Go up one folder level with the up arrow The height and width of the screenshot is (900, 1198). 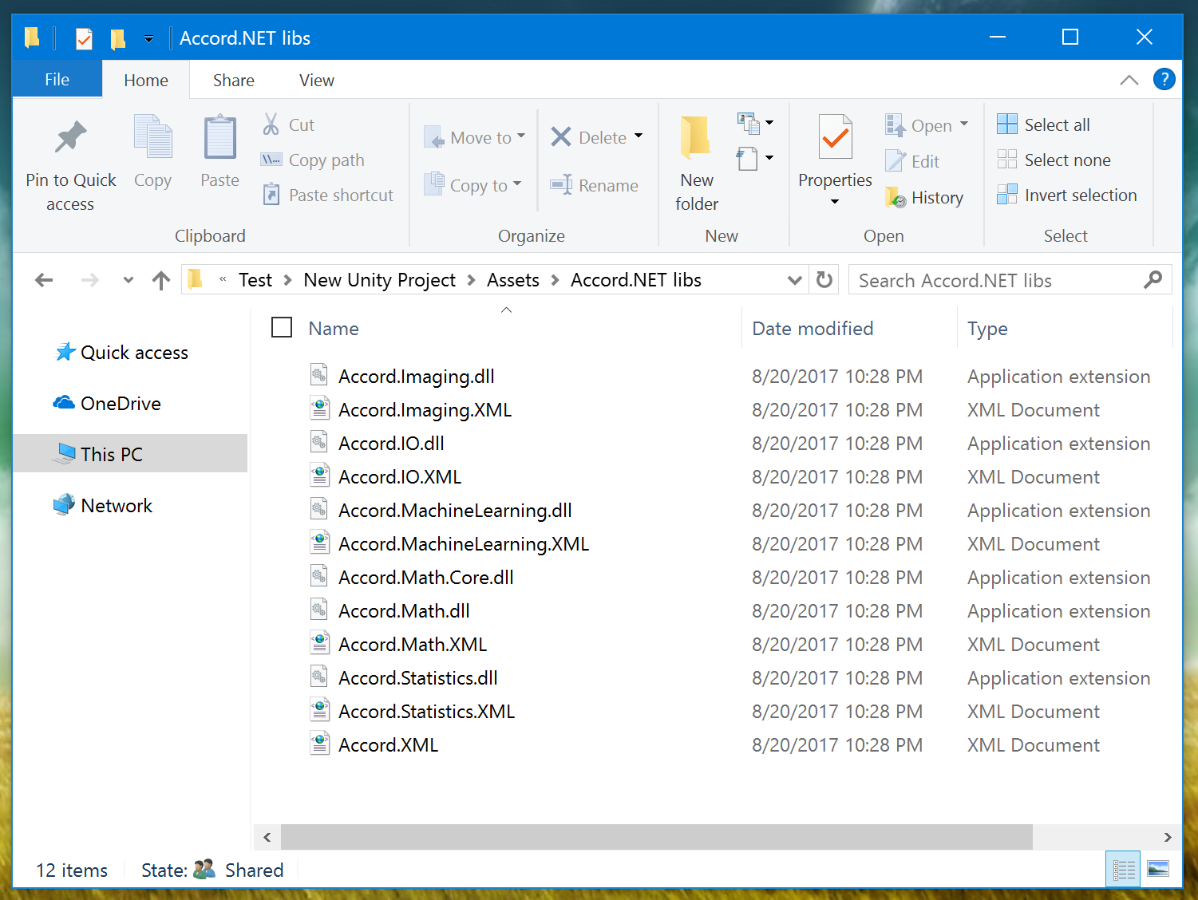[x=161, y=280]
